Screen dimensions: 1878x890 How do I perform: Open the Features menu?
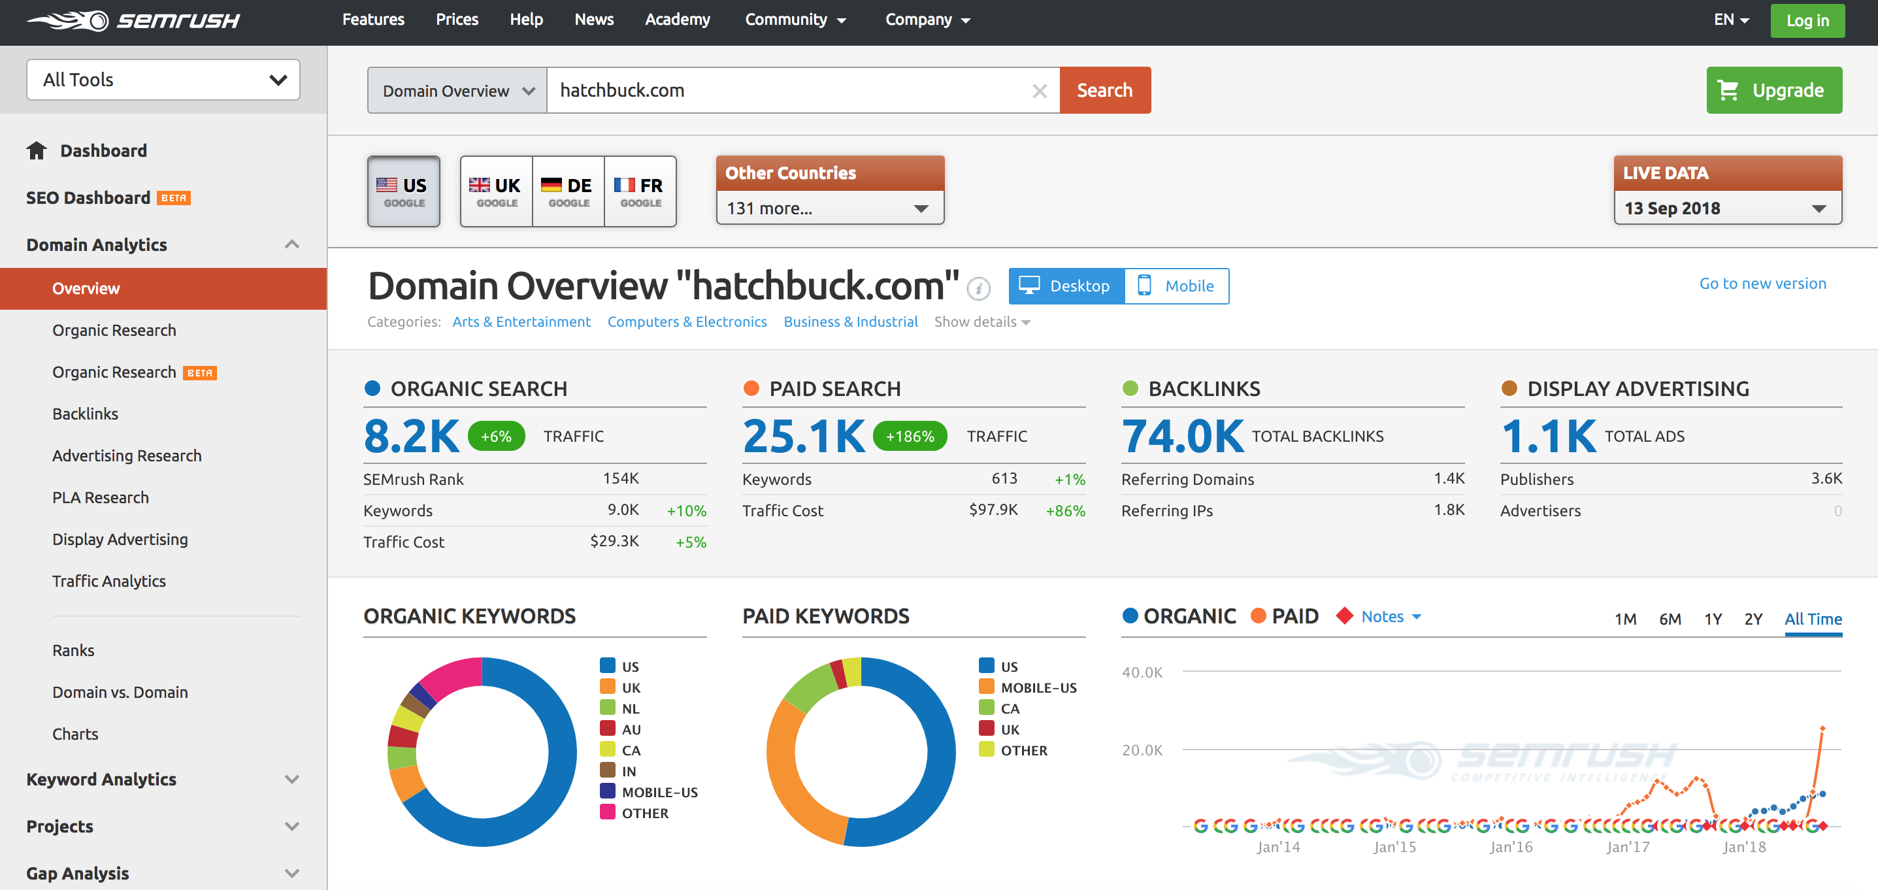point(373,20)
